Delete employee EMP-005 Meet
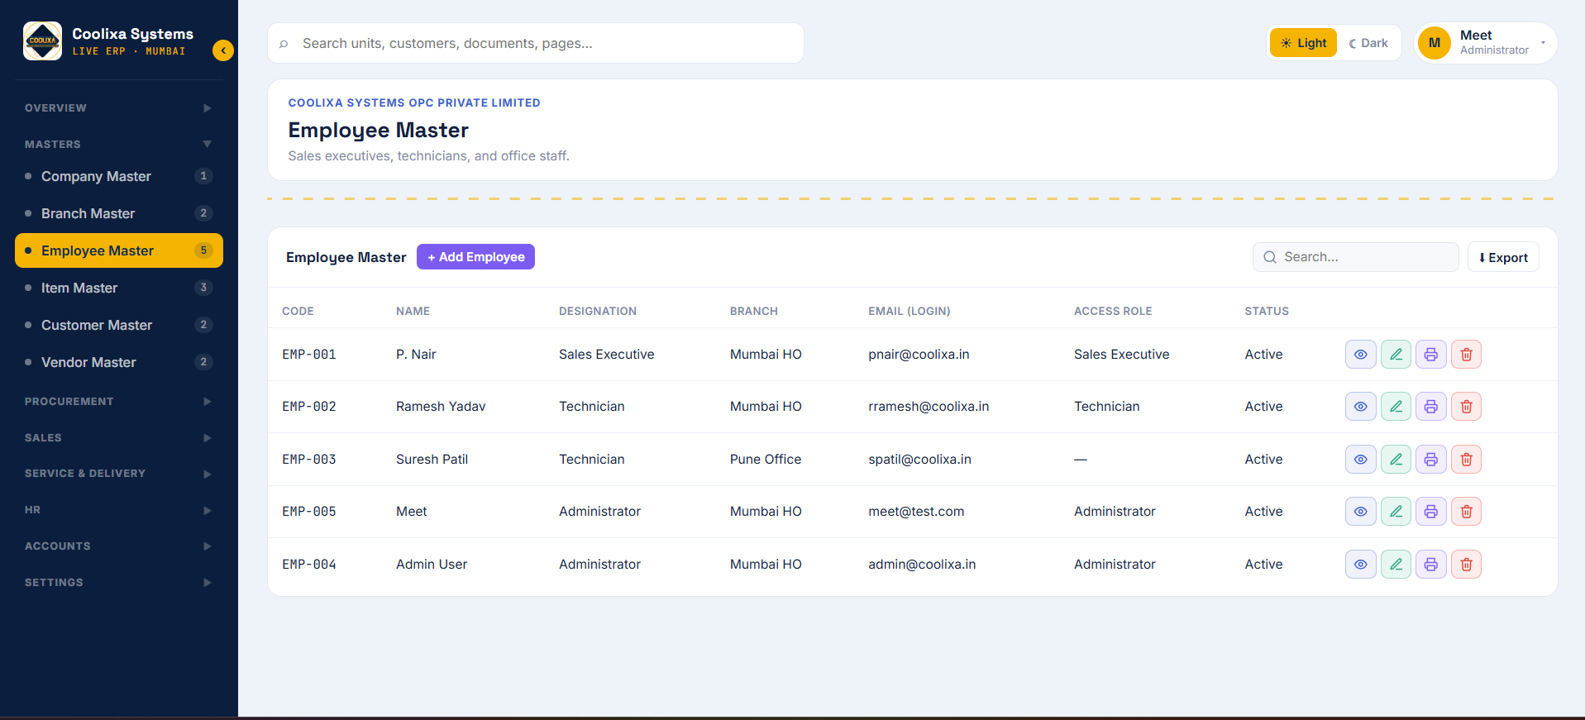Viewport: 1585px width, 720px height. tap(1466, 512)
